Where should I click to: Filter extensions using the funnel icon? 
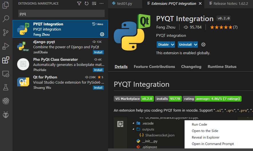pos(79,3)
